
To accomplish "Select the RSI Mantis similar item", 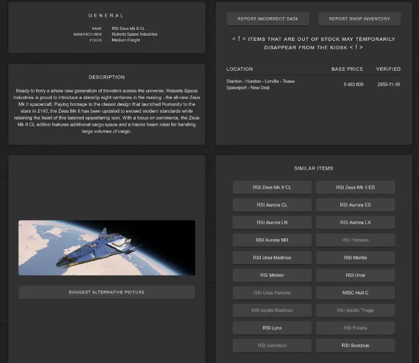I will tap(355, 257).
